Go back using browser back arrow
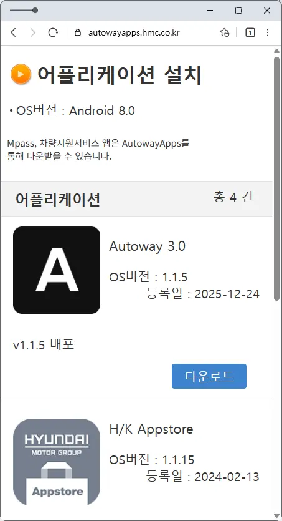Viewport: 282px width, 521px height. tap(13, 32)
